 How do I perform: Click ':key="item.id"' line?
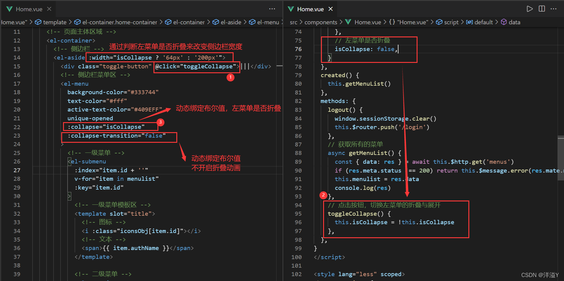(99, 188)
